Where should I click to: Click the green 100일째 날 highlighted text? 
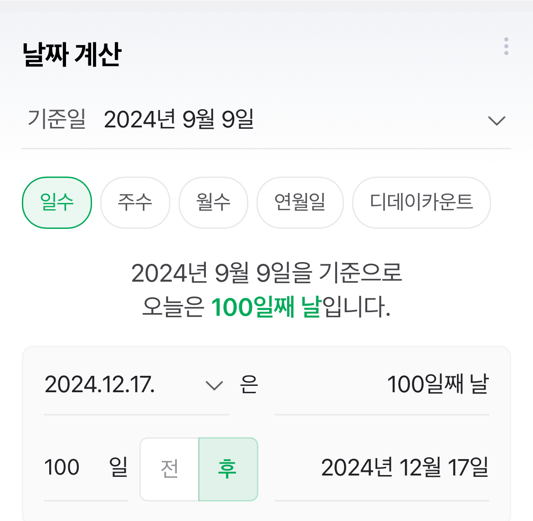(x=266, y=307)
